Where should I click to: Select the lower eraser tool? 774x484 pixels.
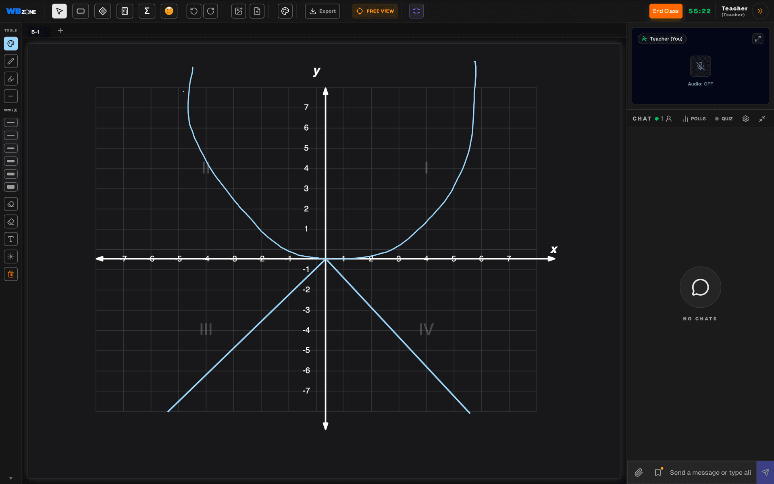click(11, 221)
